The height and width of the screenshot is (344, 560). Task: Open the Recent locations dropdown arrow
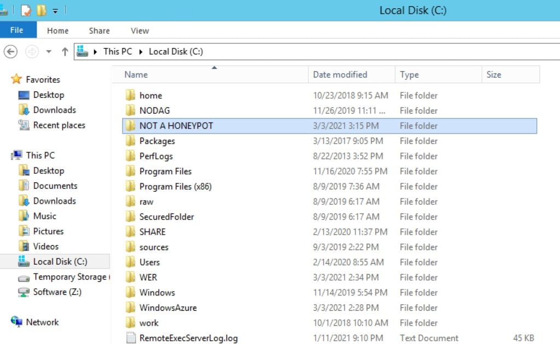click(x=49, y=52)
